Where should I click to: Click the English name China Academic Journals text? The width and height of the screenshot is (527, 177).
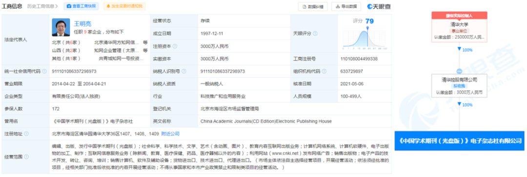[266, 121]
